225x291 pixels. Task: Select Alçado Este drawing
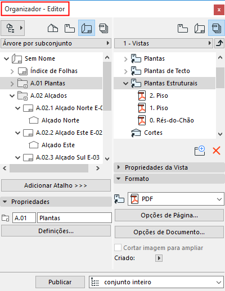point(58,145)
